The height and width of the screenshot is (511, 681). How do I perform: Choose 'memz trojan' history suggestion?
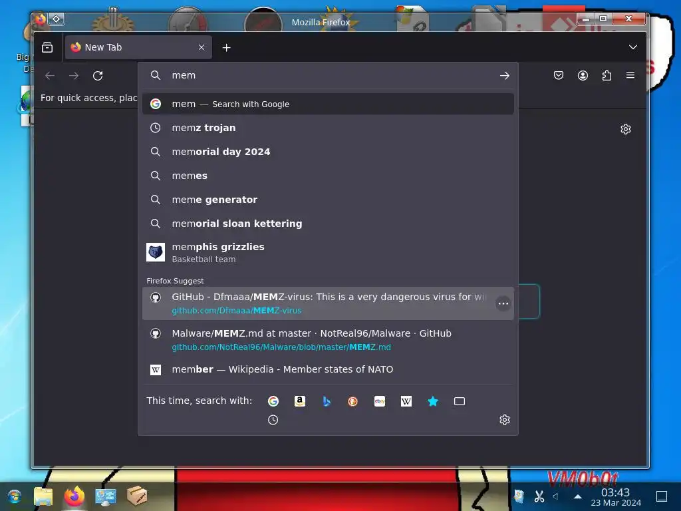[328, 128]
